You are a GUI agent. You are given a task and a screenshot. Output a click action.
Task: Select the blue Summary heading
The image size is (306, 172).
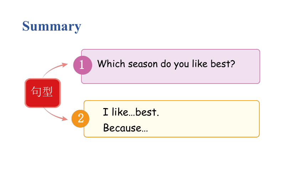click(52, 26)
